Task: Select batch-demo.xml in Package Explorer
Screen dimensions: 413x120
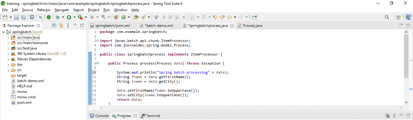Action: coord(28,81)
